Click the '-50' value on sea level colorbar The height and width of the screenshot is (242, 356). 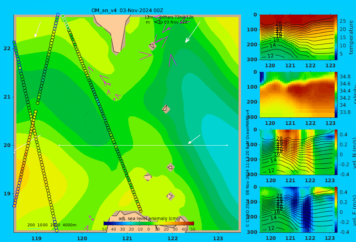pos(104,229)
